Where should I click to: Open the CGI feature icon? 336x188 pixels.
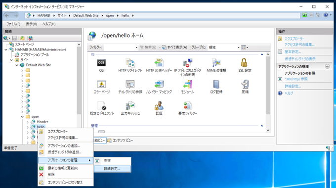point(102,65)
